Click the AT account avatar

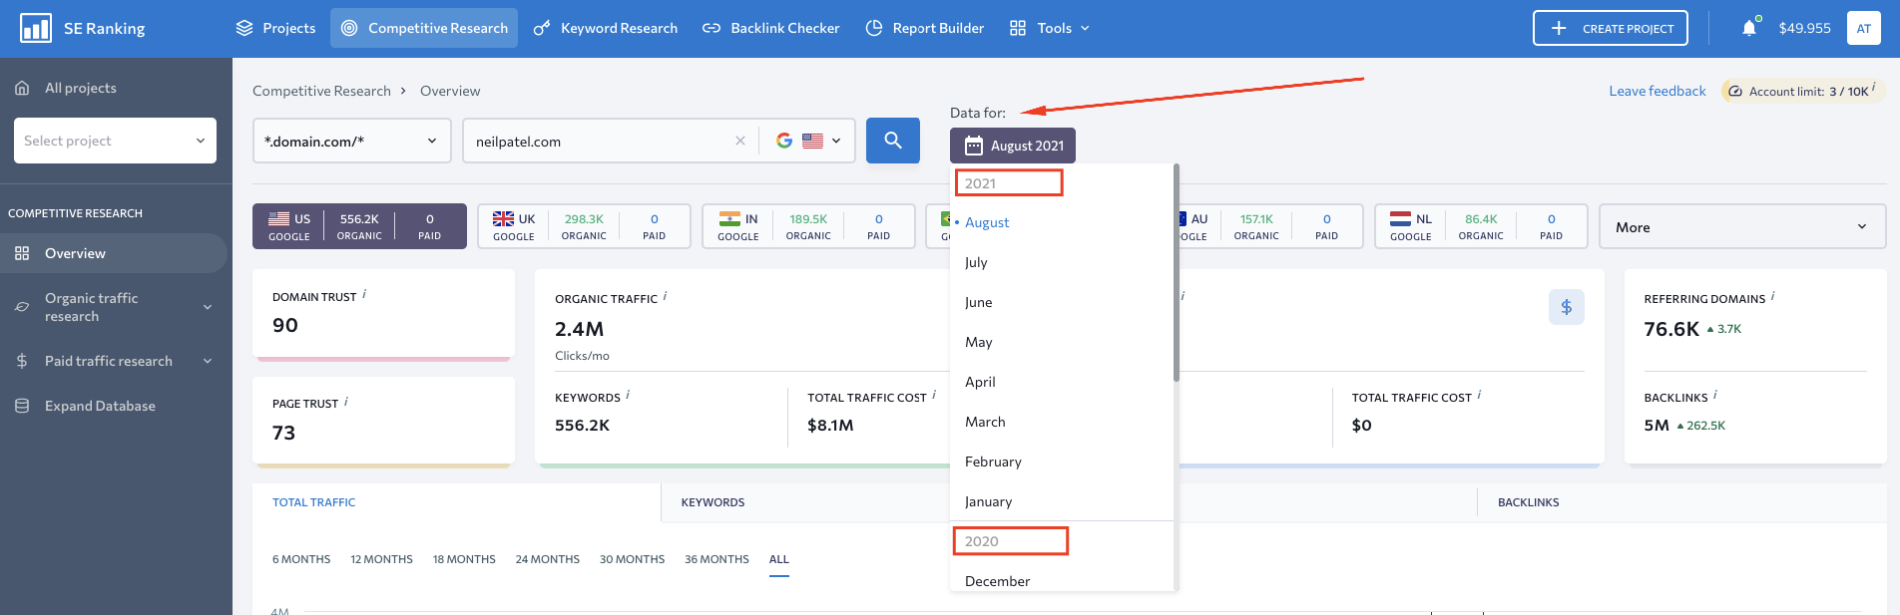coord(1863,28)
